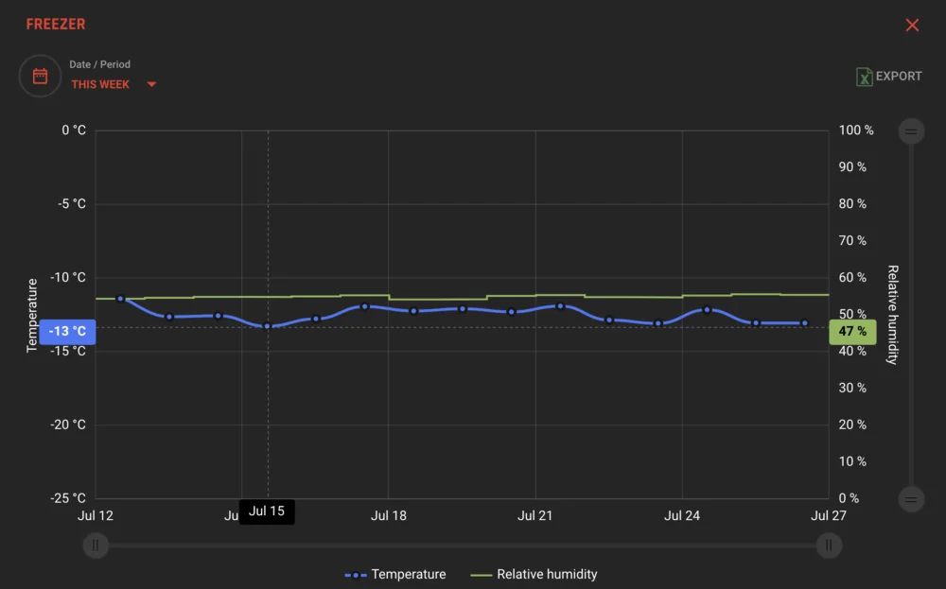946x589 pixels.
Task: Click the vertical Temperature axis title
Action: click(31, 315)
